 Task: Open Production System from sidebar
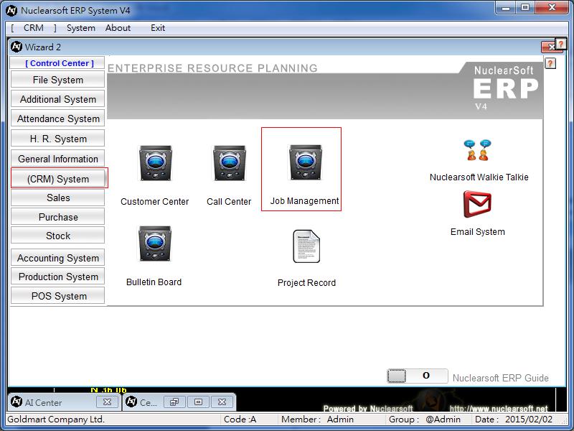(x=58, y=277)
